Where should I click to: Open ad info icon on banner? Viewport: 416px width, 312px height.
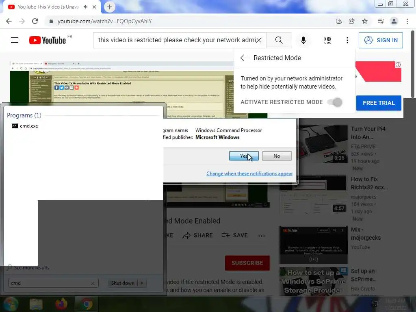click(x=398, y=65)
